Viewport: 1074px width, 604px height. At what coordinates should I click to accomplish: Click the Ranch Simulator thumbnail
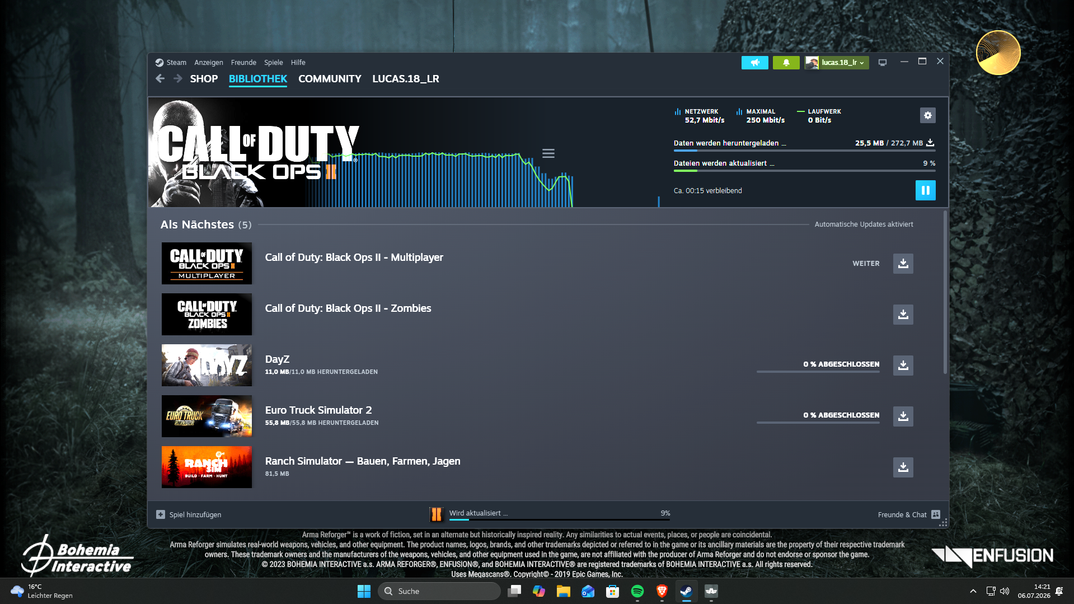207,467
